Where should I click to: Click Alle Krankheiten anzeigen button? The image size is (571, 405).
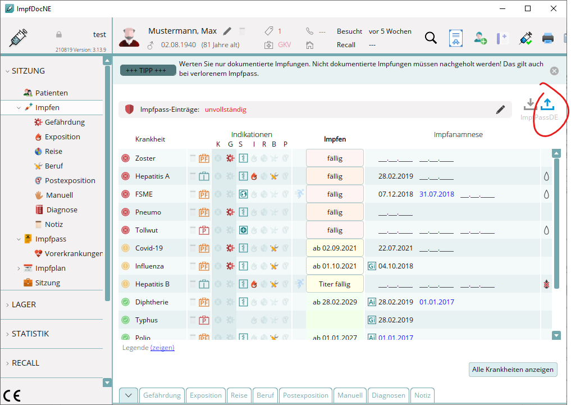513,369
